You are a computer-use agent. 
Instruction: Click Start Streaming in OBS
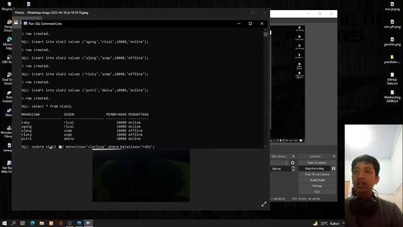(317, 163)
